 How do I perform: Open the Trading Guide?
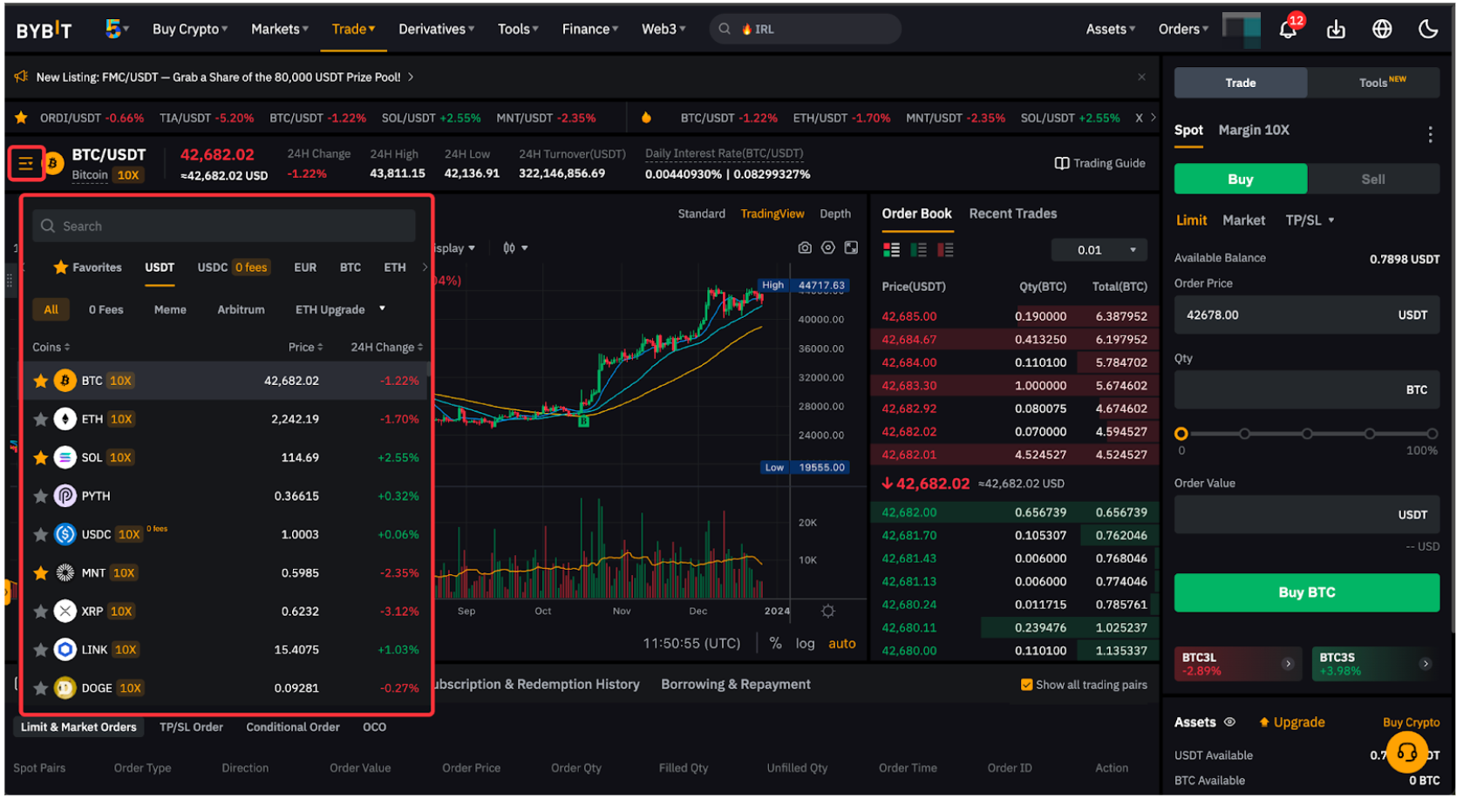(1099, 163)
